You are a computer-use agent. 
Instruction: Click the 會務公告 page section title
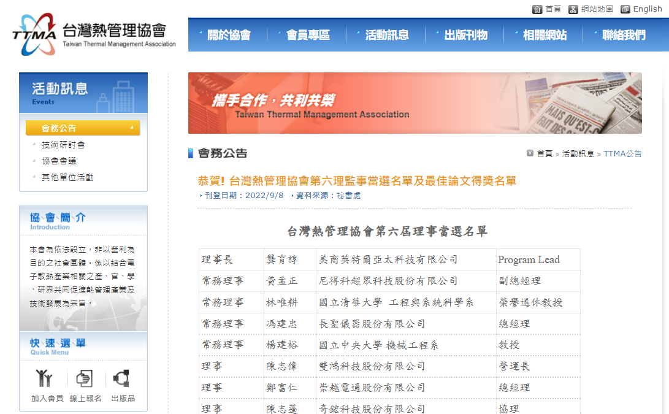(x=223, y=153)
